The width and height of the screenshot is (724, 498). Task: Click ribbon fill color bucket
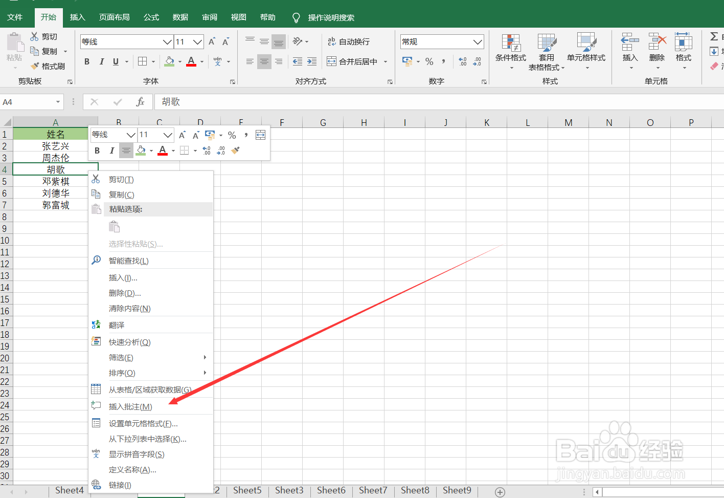point(170,61)
